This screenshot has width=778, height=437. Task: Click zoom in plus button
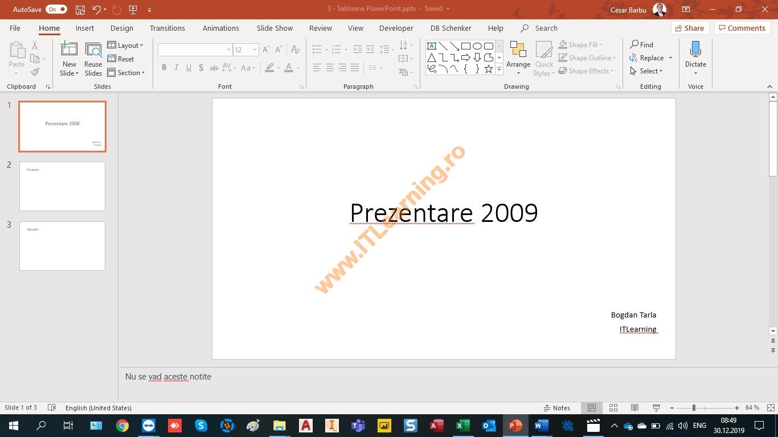point(737,408)
